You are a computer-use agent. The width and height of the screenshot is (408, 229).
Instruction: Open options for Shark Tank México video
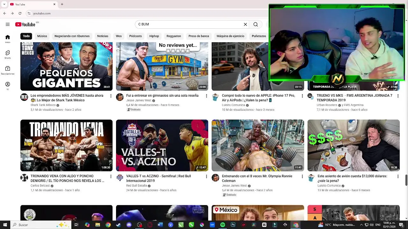tap(111, 96)
